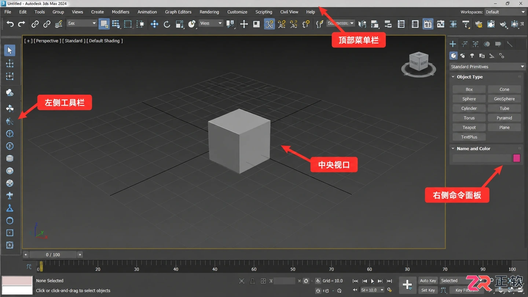
Task: Select the Cameras category icon
Action: coord(482,56)
